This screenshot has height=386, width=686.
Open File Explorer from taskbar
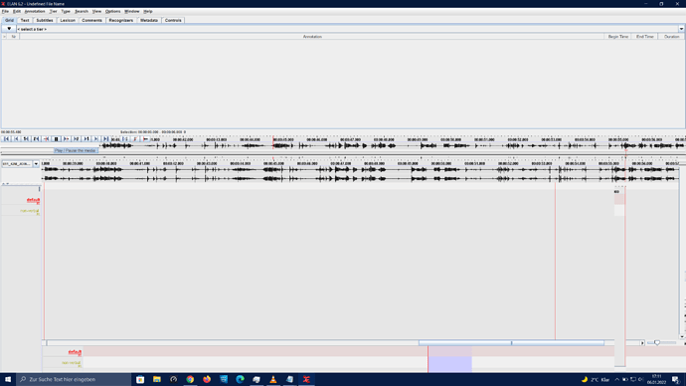click(157, 379)
